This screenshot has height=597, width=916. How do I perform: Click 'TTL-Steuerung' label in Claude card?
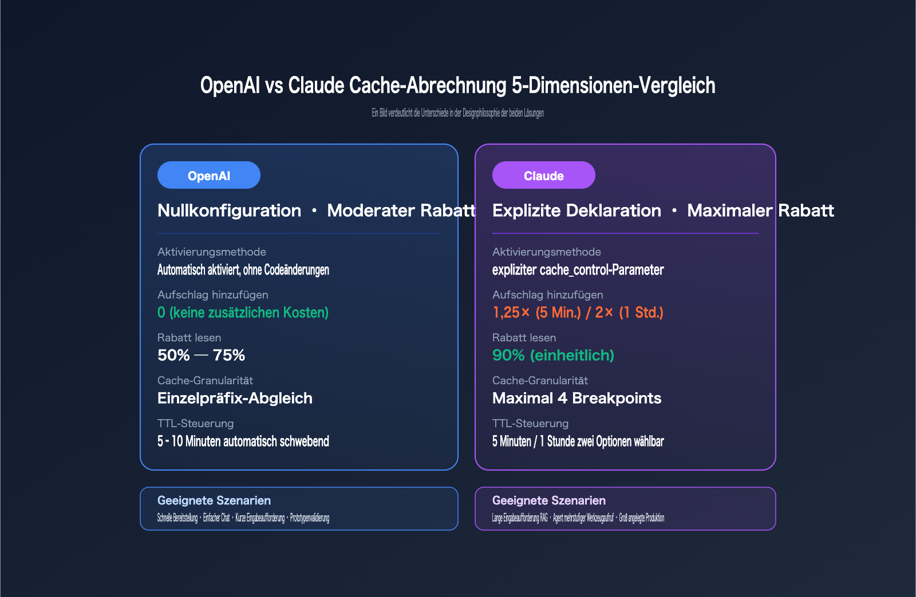(x=531, y=423)
